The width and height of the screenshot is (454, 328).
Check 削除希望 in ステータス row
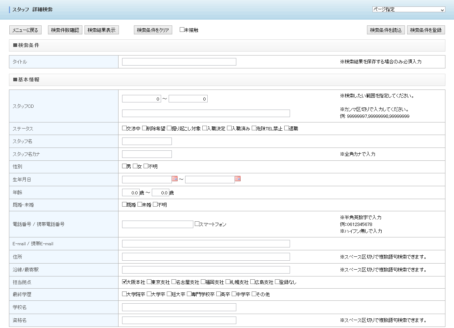tap(144, 128)
